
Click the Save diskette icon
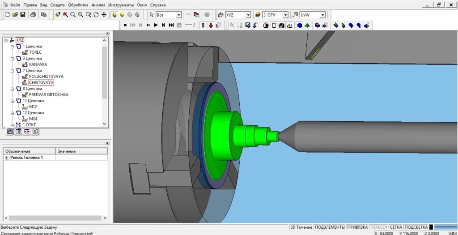pos(22,15)
